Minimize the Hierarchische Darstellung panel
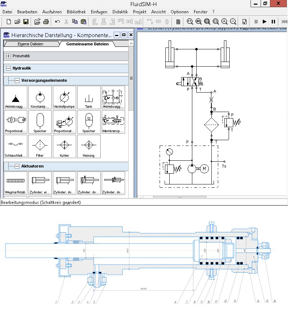289x317 pixels. pyautogui.click(x=116, y=35)
